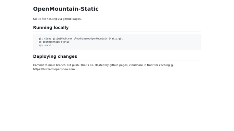The image size is (234, 131).
Task: Click the Commit to main branch sentence
Action: (50, 65)
